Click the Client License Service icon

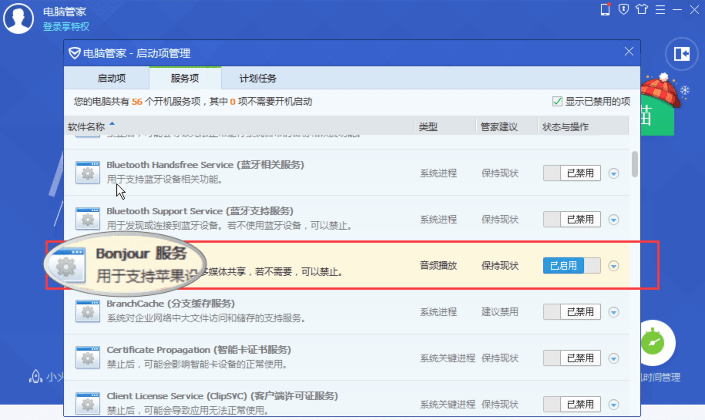(x=88, y=404)
